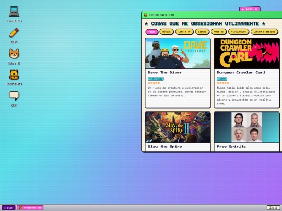Image resolution: width=282 pixels, height=211 pixels.
Task: Filter obsessions by Música
Action: click(x=167, y=32)
